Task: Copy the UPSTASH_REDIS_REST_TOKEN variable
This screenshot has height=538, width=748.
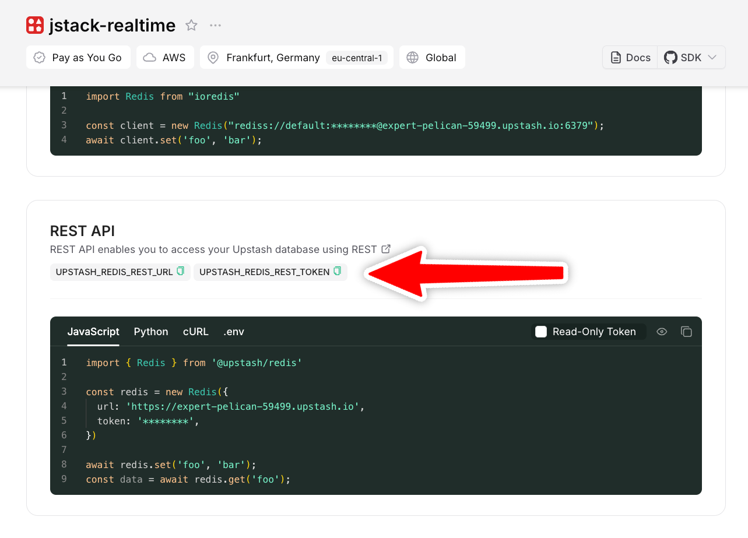Action: pos(337,271)
